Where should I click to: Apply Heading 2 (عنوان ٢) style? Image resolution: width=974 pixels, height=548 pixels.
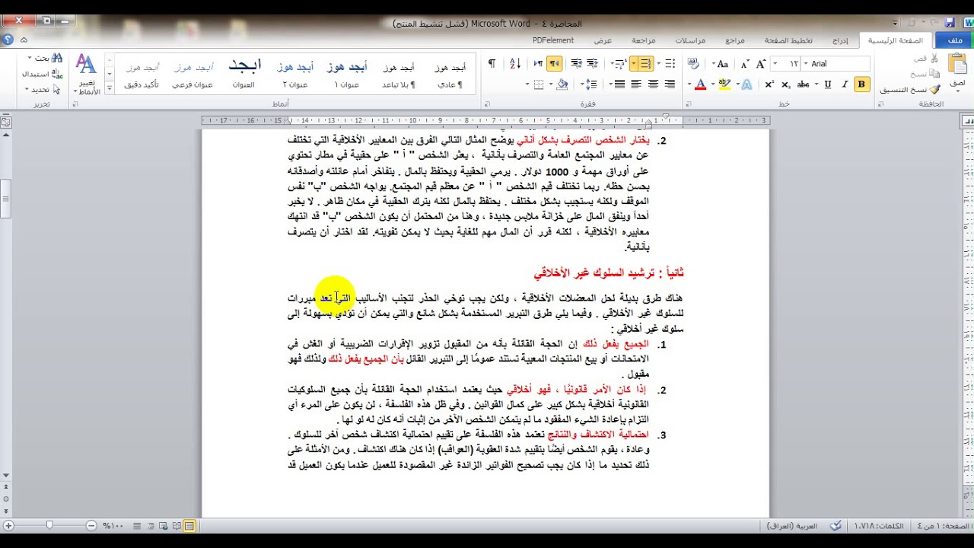click(x=295, y=75)
